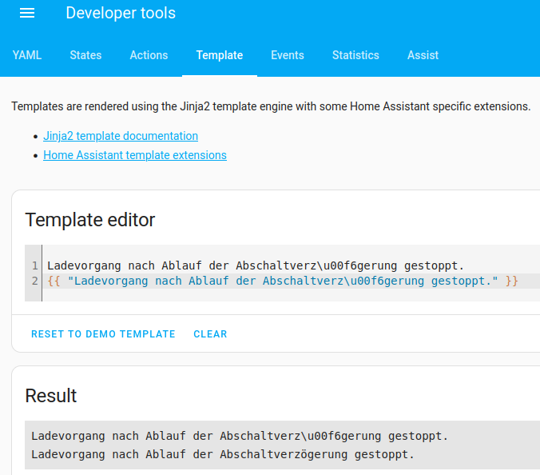Image resolution: width=540 pixels, height=475 pixels.
Task: Select line number 2 in editor gutter
Action: (x=35, y=281)
